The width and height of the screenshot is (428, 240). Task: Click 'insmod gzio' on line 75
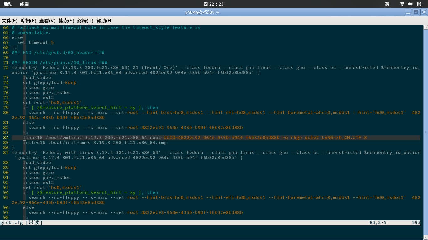(38, 87)
